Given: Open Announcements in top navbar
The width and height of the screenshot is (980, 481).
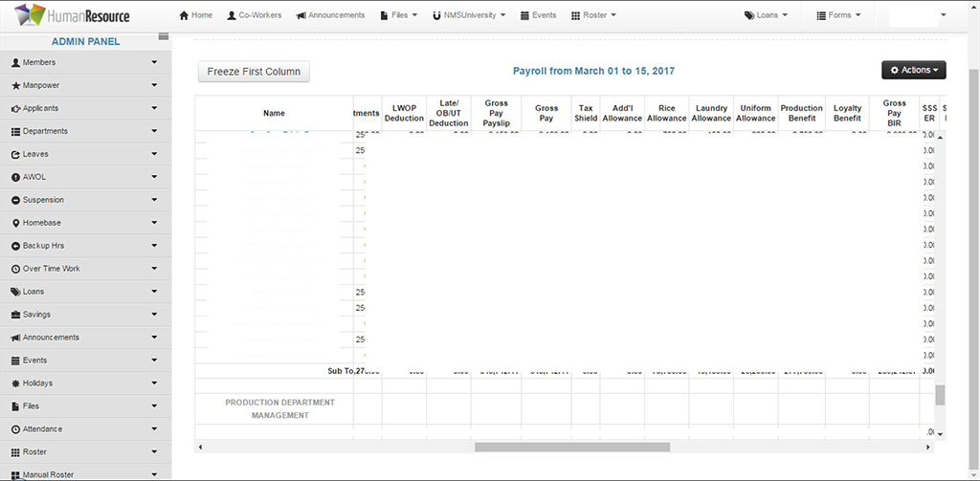Looking at the screenshot, I should click(x=330, y=15).
